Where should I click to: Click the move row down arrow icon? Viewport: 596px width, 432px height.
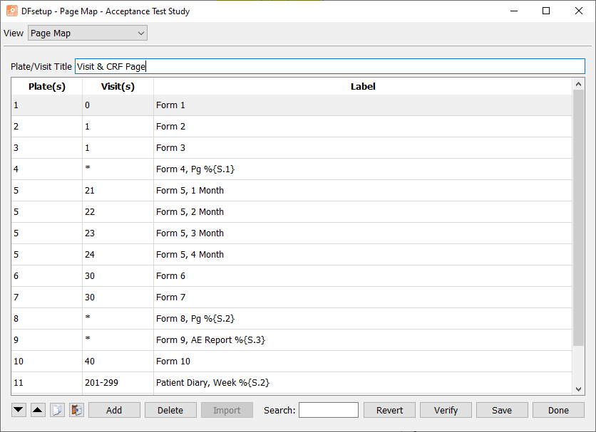[x=19, y=410]
